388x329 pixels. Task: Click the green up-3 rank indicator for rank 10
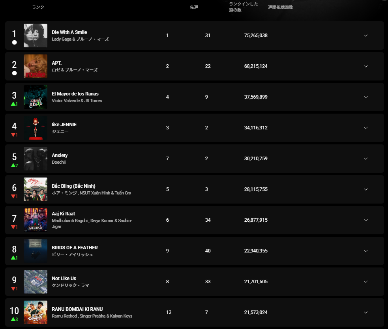pyautogui.click(x=14, y=319)
